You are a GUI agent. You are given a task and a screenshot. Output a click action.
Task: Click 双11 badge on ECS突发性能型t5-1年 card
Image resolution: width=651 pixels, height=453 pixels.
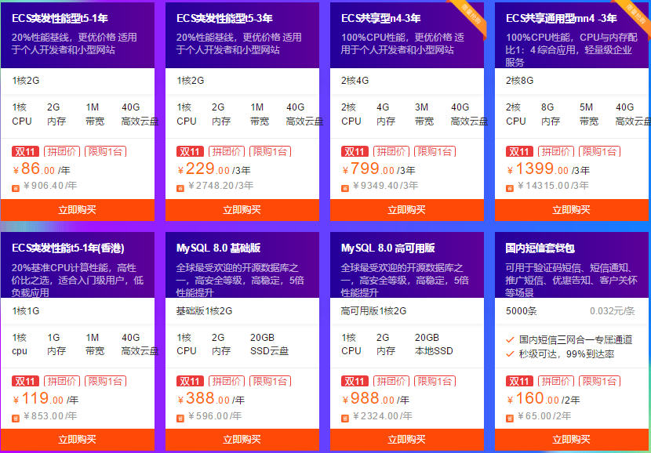(26, 151)
